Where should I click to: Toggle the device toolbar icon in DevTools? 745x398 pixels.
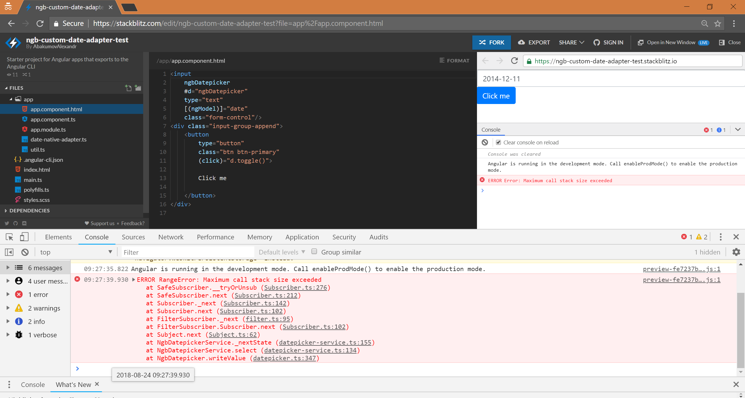coord(24,236)
